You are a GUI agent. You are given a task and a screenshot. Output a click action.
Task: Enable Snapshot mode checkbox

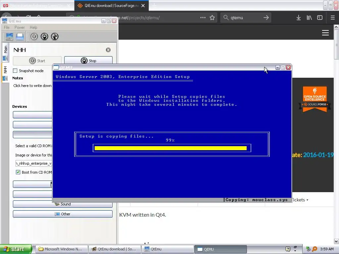(15, 71)
